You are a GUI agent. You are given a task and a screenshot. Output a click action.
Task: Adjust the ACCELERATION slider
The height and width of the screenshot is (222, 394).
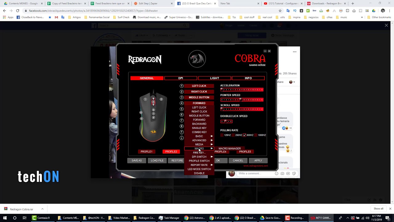242,90
